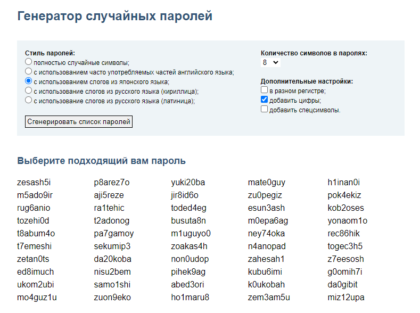
Task: Select password ra1tehic
Action: pos(109,208)
